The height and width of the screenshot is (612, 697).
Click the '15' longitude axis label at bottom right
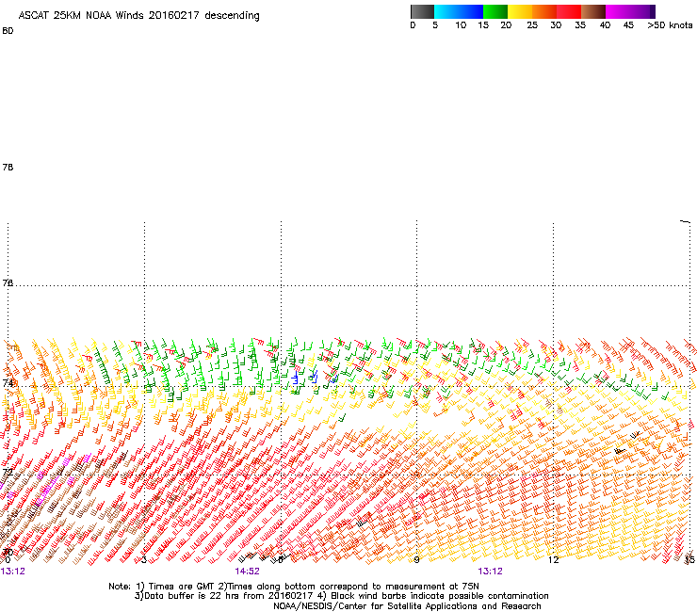coord(689,559)
